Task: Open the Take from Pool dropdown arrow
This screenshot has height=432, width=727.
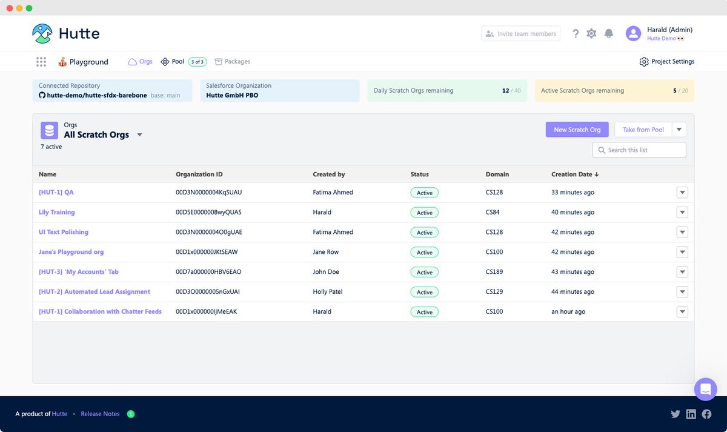Action: pos(679,129)
